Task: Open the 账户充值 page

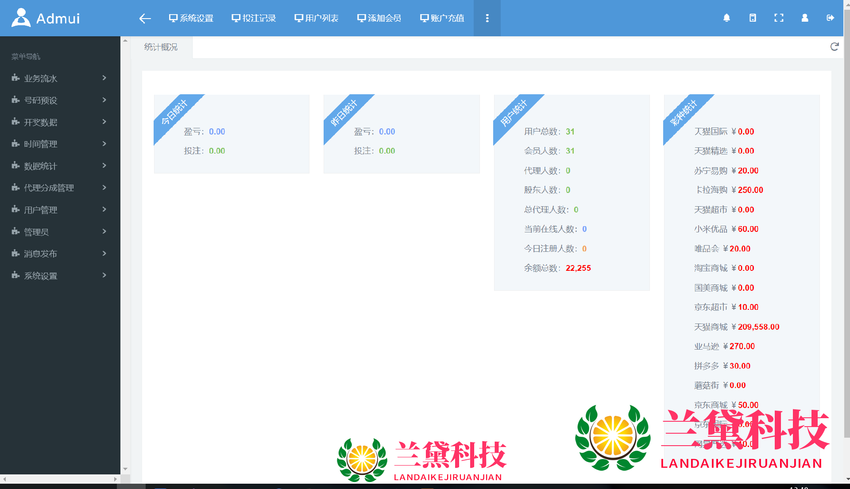Action: (x=442, y=18)
